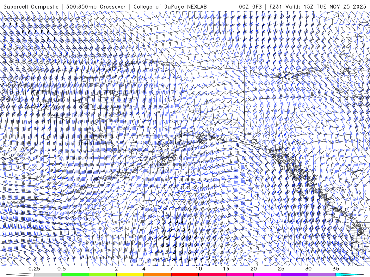
Task: Click the gray 0.25–0.5 legend swatch
Action: [x=48, y=275]
